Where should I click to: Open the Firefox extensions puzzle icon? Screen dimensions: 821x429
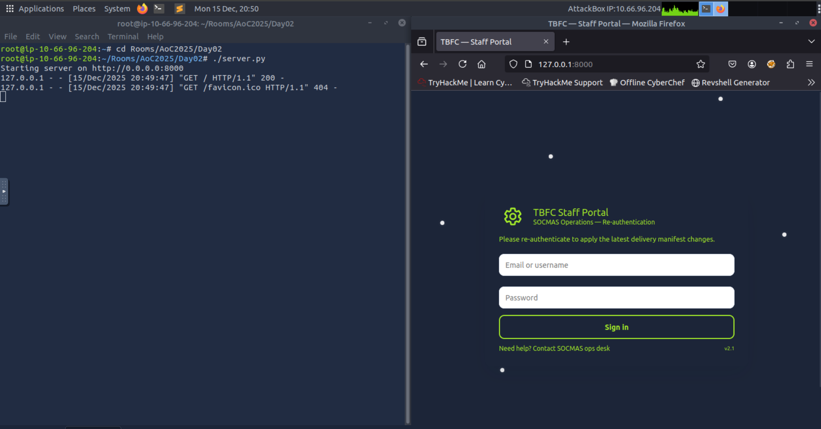(790, 64)
